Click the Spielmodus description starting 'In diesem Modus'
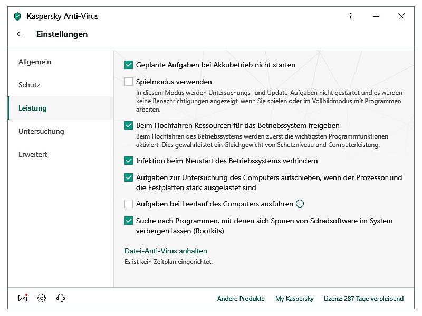This screenshot has height=316, width=422. (x=269, y=101)
